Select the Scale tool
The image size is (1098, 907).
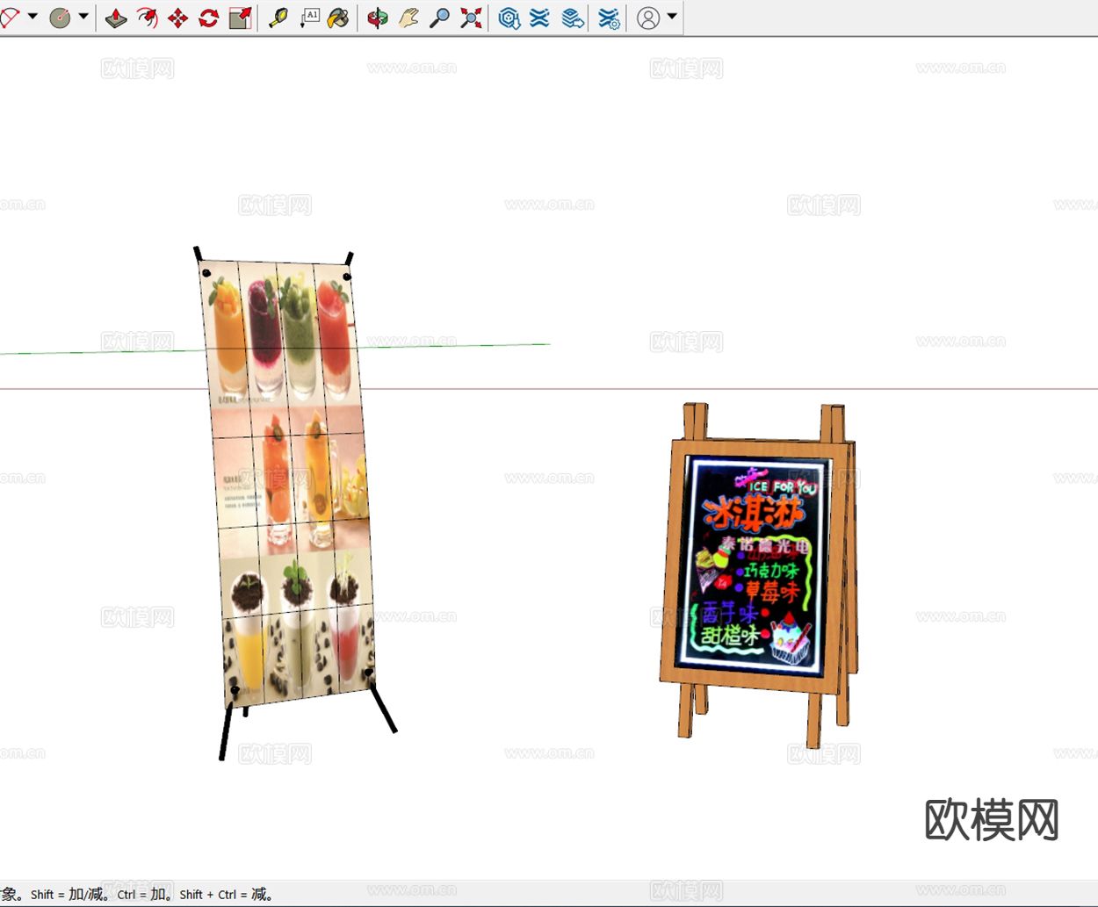coord(240,18)
